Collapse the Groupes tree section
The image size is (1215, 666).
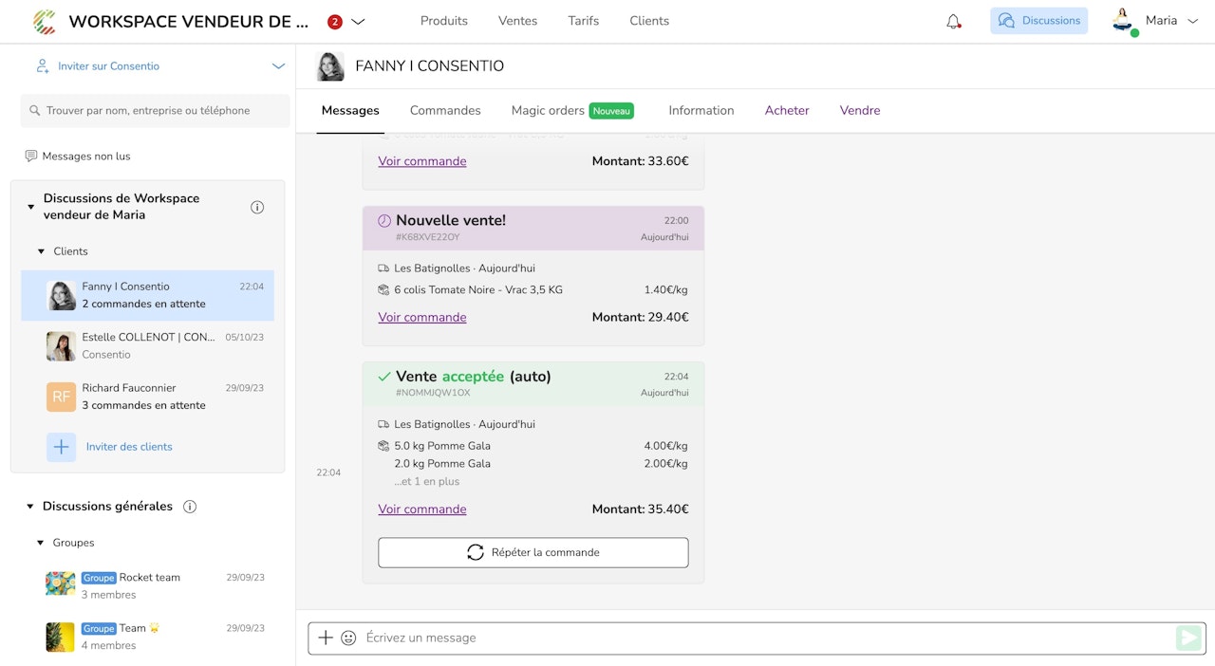pos(41,543)
